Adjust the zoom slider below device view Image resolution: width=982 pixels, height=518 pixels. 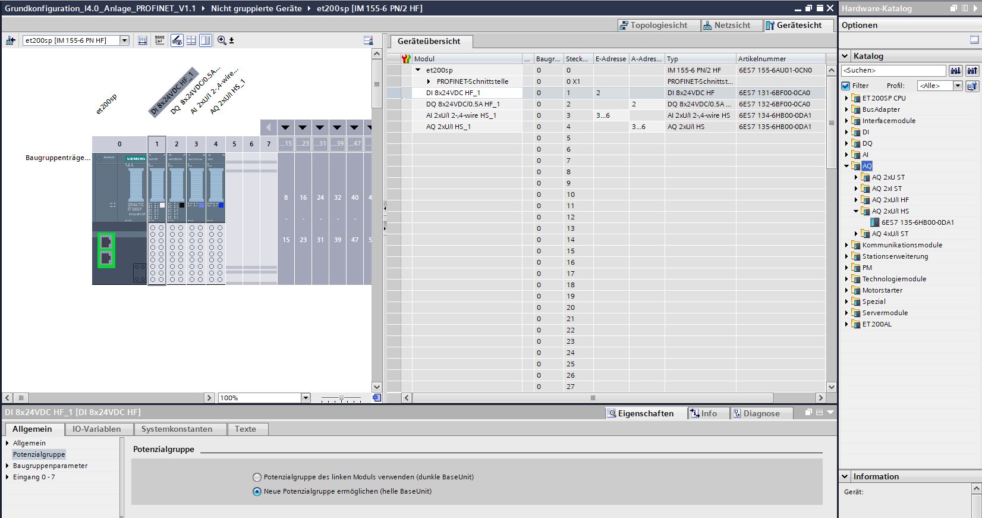point(341,398)
